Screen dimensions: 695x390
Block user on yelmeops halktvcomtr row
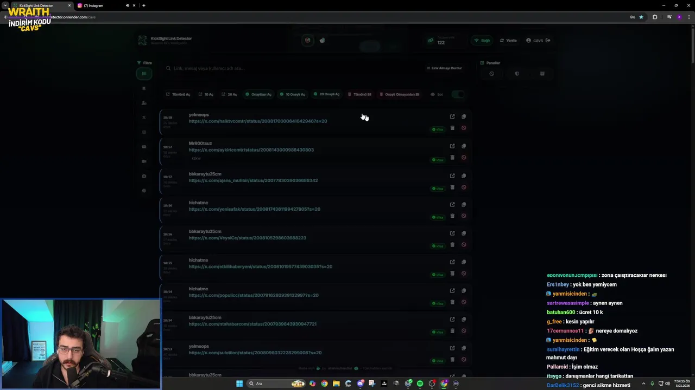464,128
